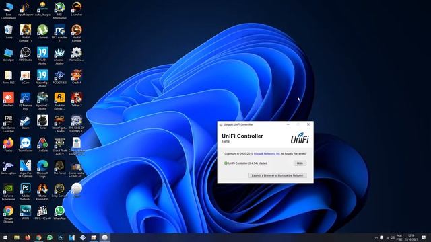Select the Kena desktop shortcut
This screenshot has height=242, width=431.
pyautogui.click(x=42, y=122)
